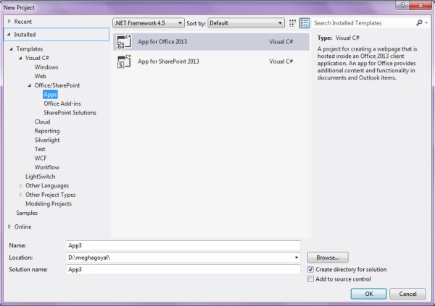Viewport: 435px width, 306px height.
Task: Select App for Office 2013 template
Action: (211, 42)
